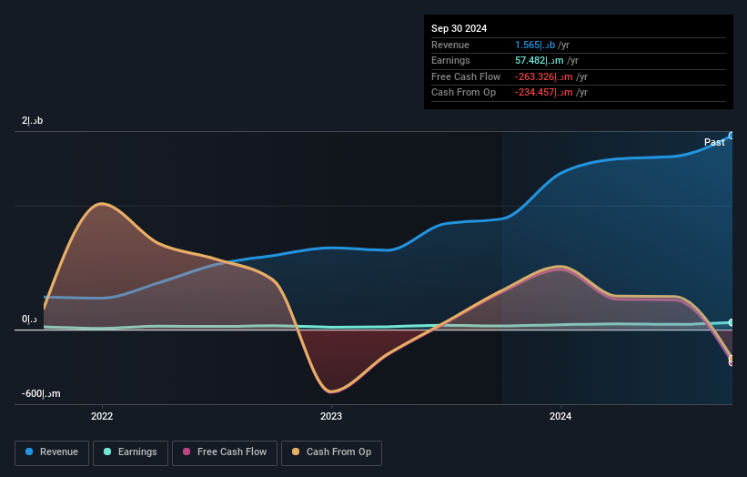Toggle the Revenue legend button
Image resolution: width=747 pixels, height=477 pixels.
pos(52,452)
